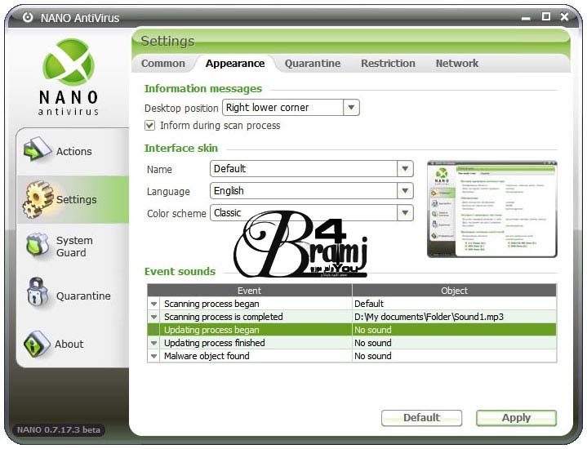Click 'No sound' for Updating process finished
The width and height of the screenshot is (587, 449).
(x=454, y=343)
